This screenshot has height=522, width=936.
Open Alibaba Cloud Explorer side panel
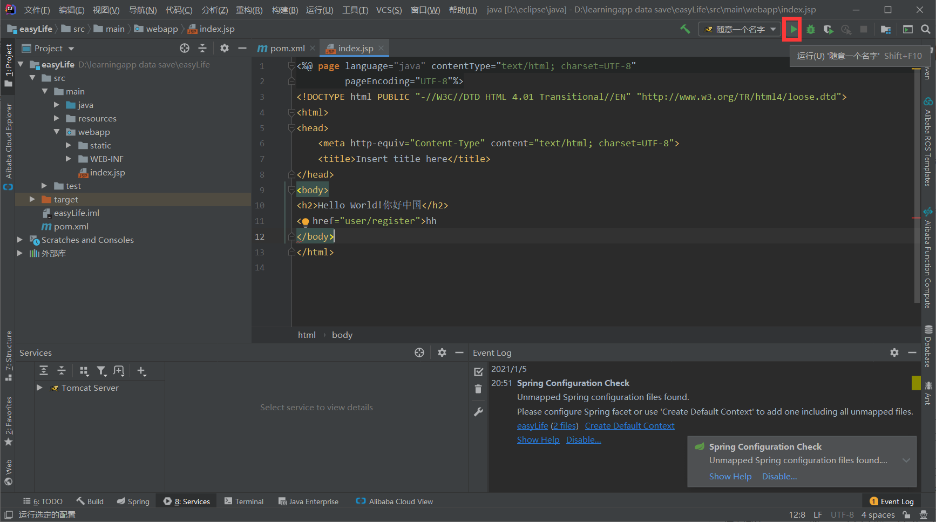8,146
